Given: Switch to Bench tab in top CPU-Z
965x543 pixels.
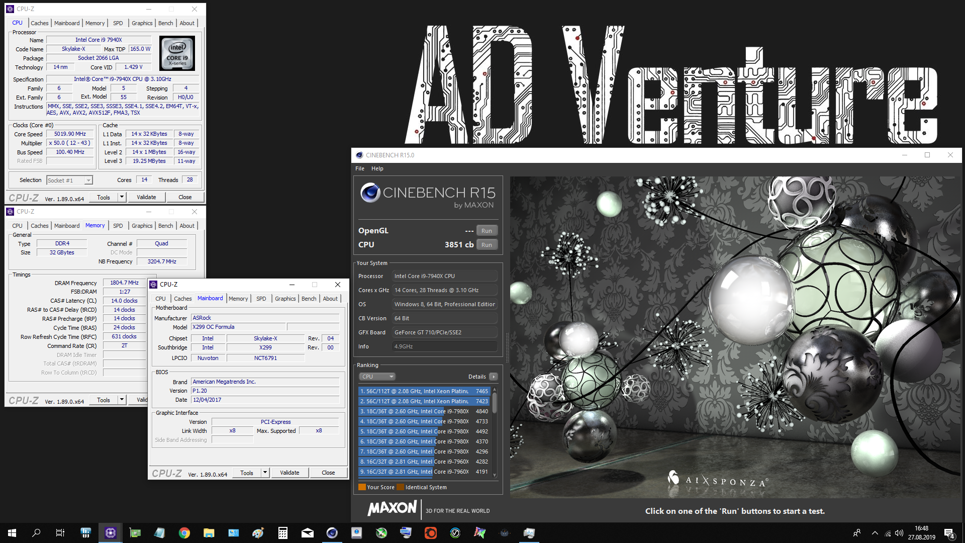Looking at the screenshot, I should tap(165, 23).
